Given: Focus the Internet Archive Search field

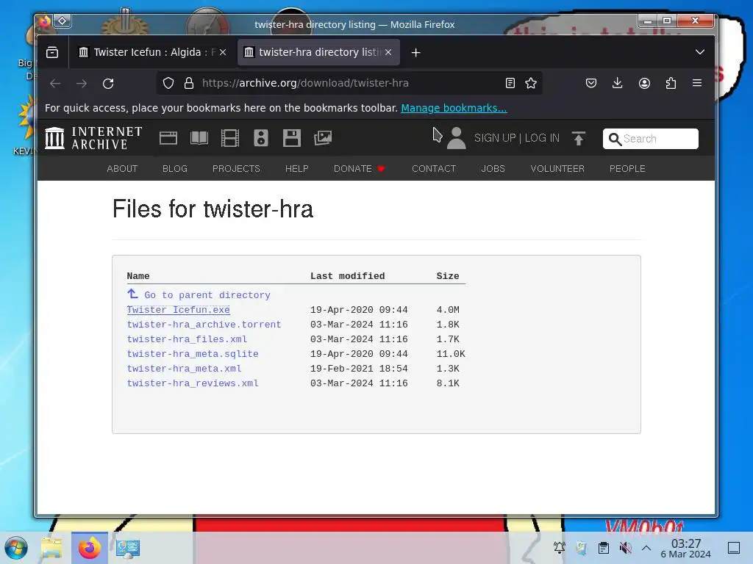Looking at the screenshot, I should click(x=651, y=139).
